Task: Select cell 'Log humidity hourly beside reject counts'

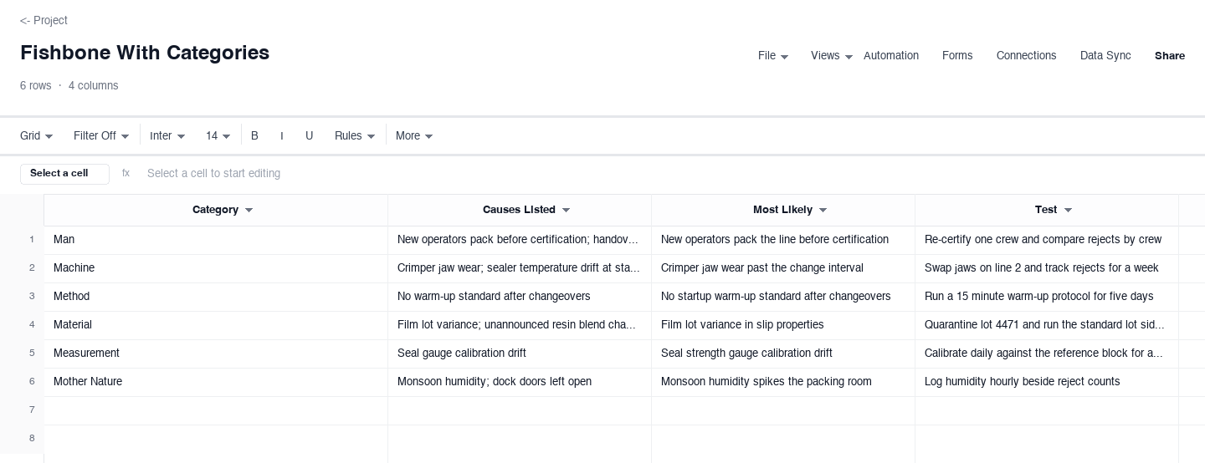Action: pos(1047,382)
